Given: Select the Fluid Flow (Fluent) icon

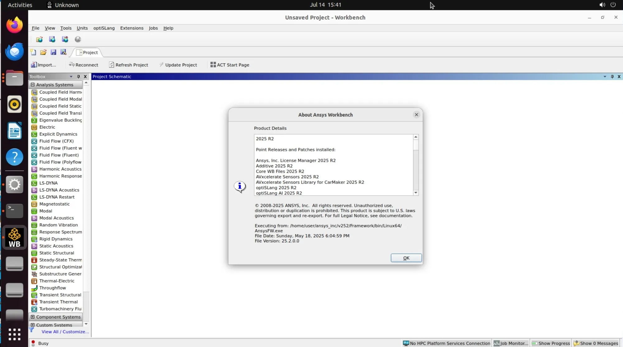Looking at the screenshot, I should (34, 155).
